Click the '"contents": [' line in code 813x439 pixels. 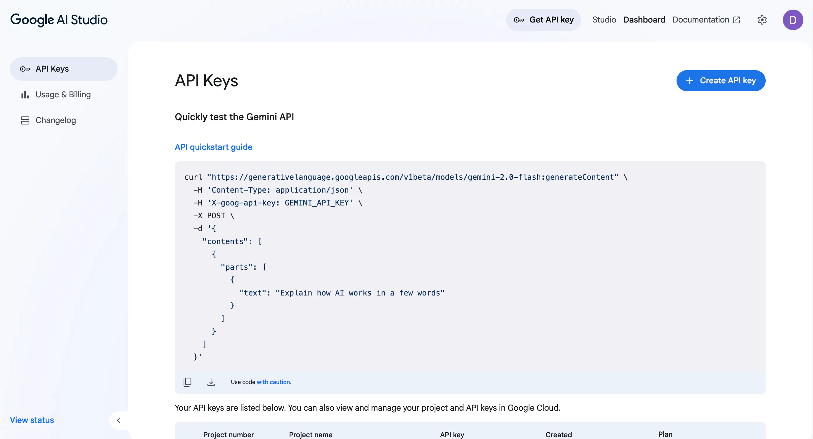tap(232, 241)
